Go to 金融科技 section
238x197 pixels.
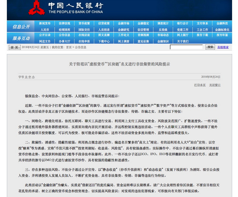(x=222, y=24)
